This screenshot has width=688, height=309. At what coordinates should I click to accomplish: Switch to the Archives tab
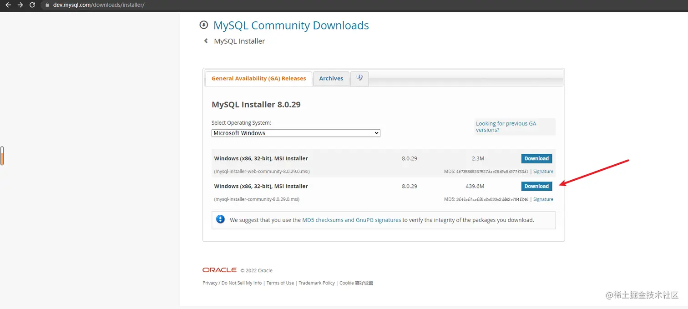coord(331,78)
